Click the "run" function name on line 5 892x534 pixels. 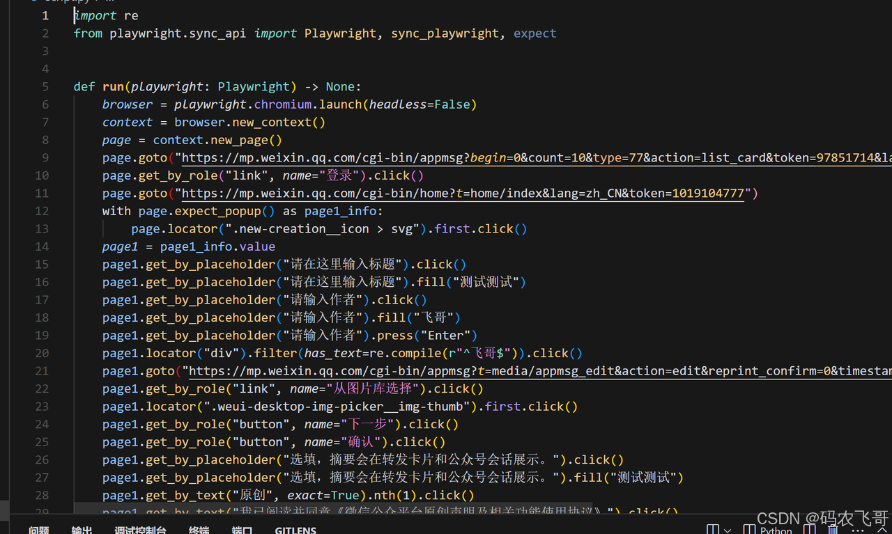point(113,86)
